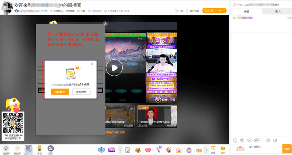Open the 广西妹妹 live thumbnail
The height and width of the screenshot is (155, 292).
point(157,117)
